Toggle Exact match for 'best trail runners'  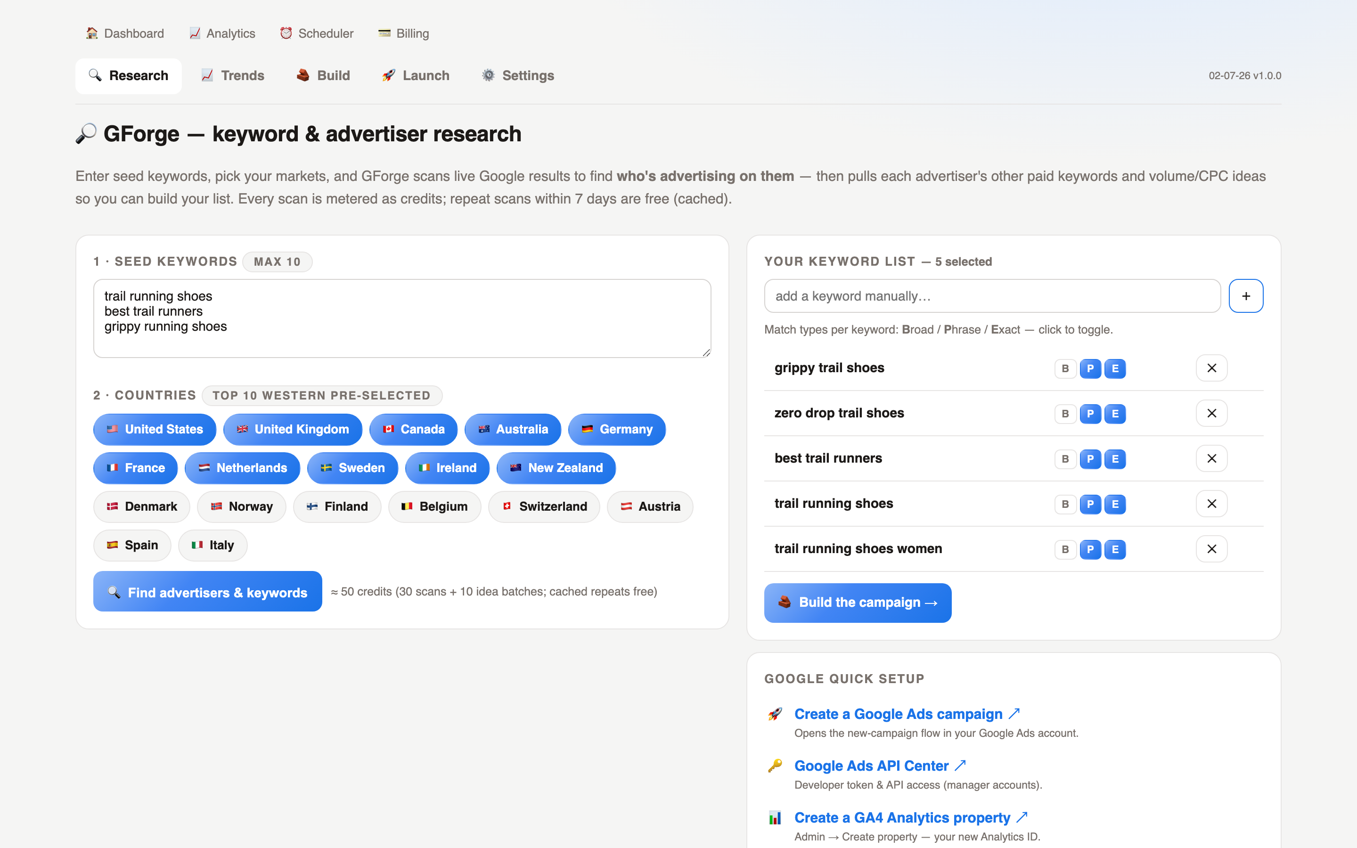(x=1115, y=459)
